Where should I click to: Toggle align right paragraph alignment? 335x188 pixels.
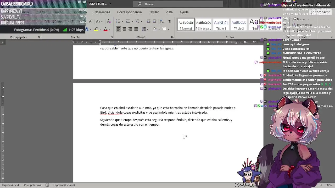130,29
